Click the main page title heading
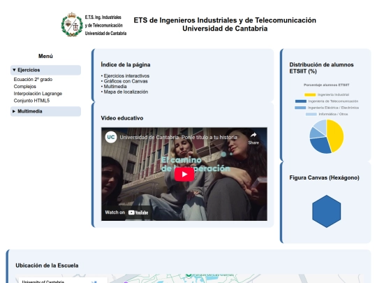This screenshot has width=377, height=283. coord(225,24)
